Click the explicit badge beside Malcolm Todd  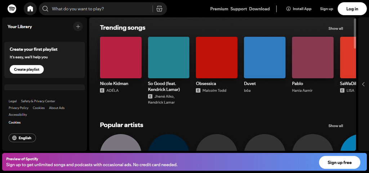[198, 90]
